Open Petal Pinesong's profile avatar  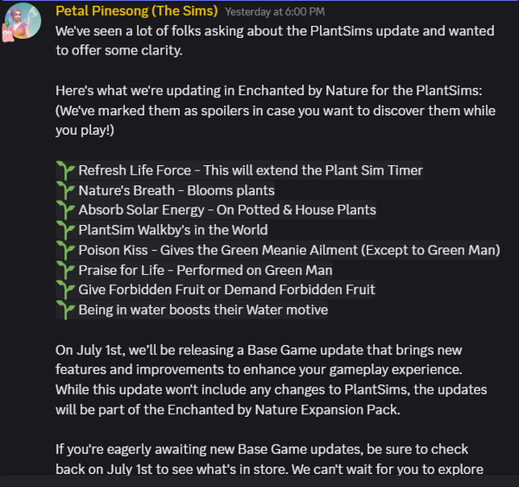click(x=22, y=21)
